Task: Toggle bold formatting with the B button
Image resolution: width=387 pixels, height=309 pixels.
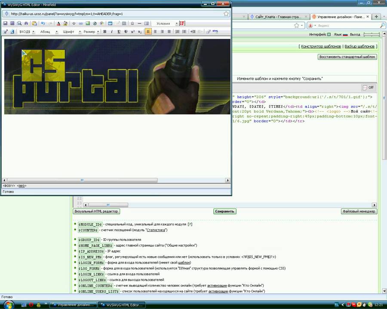Action: [x=105, y=31]
